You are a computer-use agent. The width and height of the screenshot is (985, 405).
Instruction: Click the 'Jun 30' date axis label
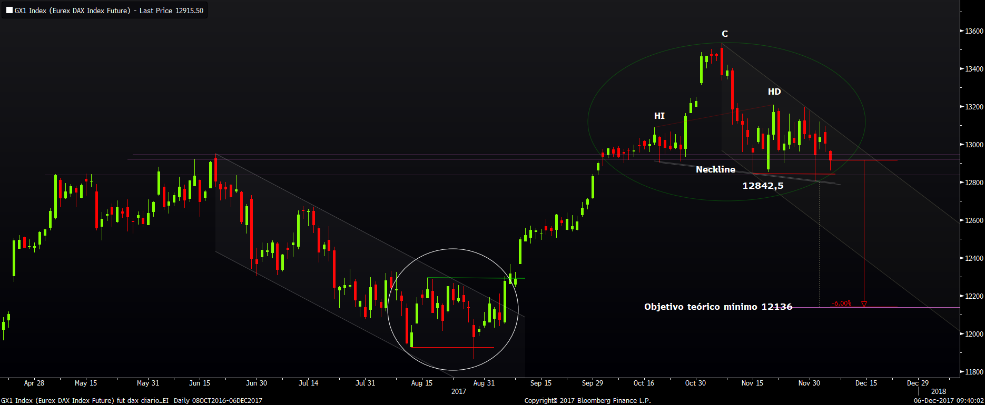point(257,383)
